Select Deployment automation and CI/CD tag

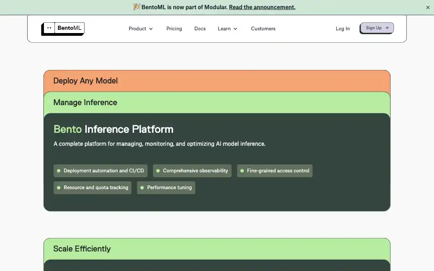coord(100,171)
